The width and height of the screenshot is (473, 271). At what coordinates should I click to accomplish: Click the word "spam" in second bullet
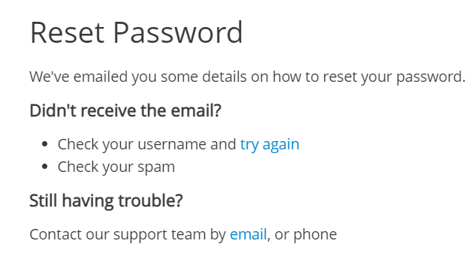[x=156, y=168]
